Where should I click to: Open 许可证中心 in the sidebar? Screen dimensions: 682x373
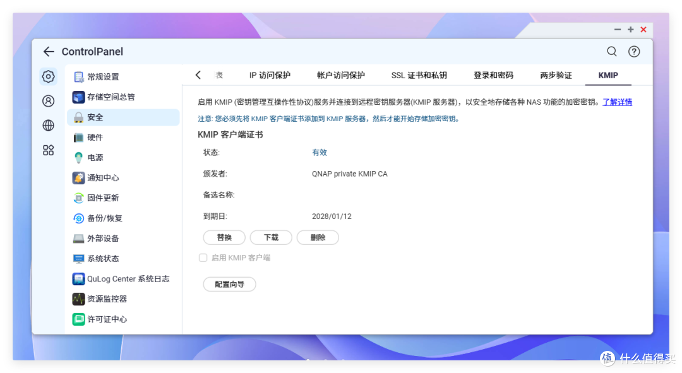click(124, 319)
